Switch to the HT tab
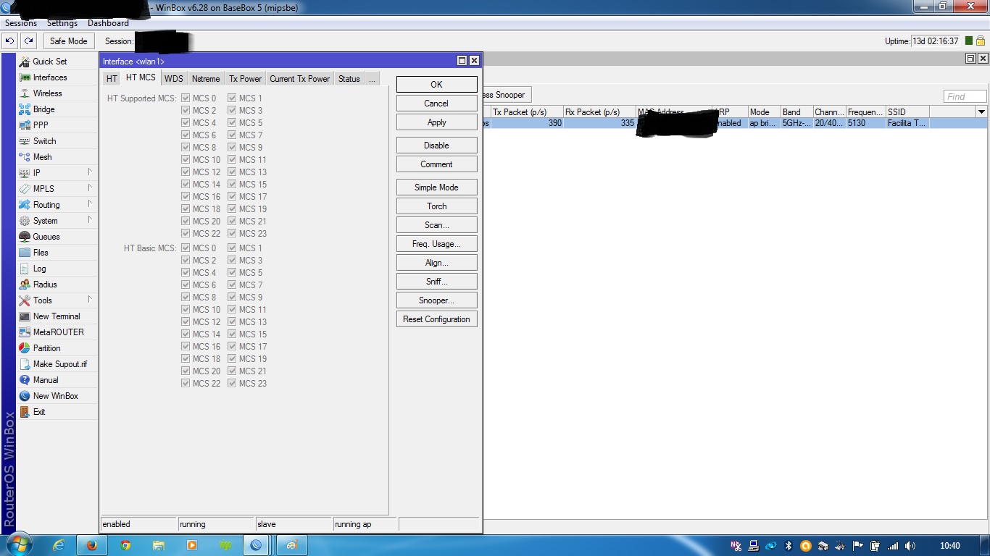This screenshot has width=990, height=556. [112, 79]
